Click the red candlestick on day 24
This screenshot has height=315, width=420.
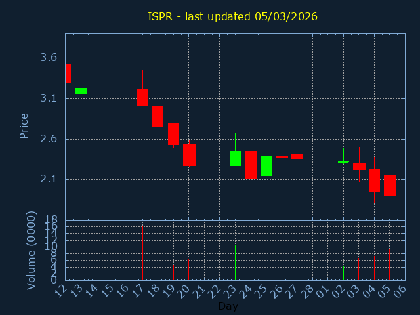pyautogui.click(x=251, y=164)
